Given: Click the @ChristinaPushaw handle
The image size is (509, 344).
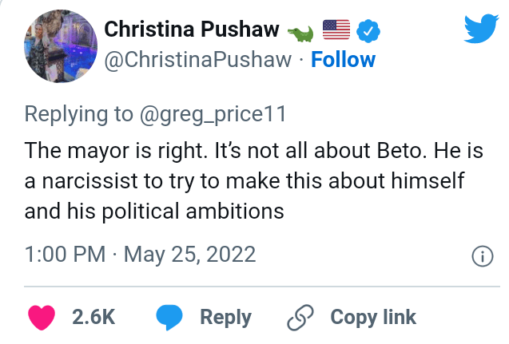Looking at the screenshot, I should pos(199,59).
